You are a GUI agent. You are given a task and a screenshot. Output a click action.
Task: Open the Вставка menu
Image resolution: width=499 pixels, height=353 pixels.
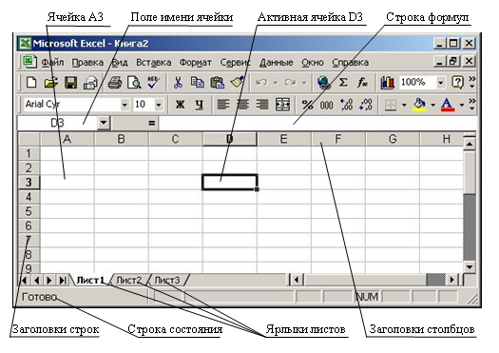click(153, 63)
